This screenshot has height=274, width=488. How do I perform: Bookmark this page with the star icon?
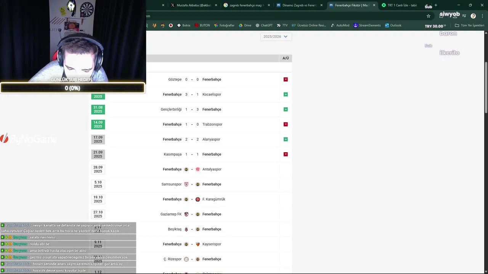(429, 16)
